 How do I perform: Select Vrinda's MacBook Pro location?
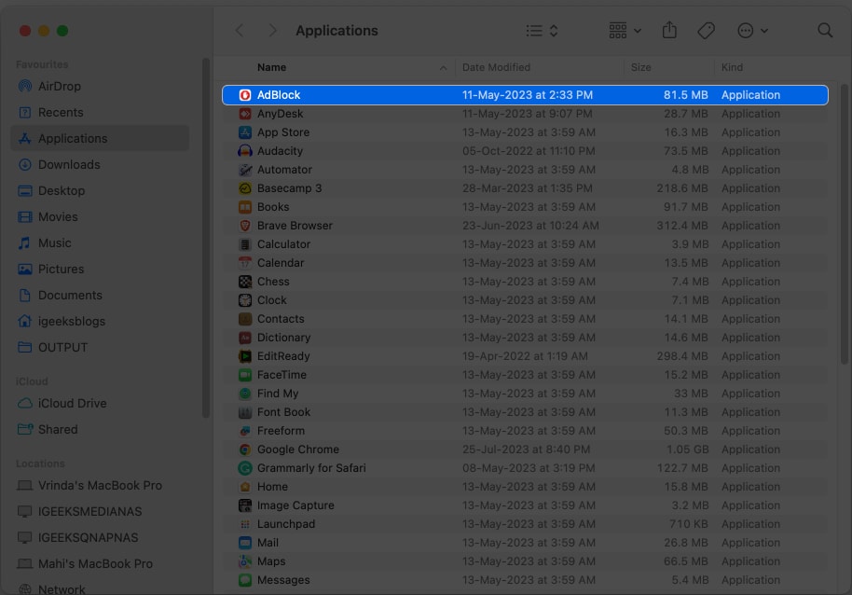click(100, 485)
